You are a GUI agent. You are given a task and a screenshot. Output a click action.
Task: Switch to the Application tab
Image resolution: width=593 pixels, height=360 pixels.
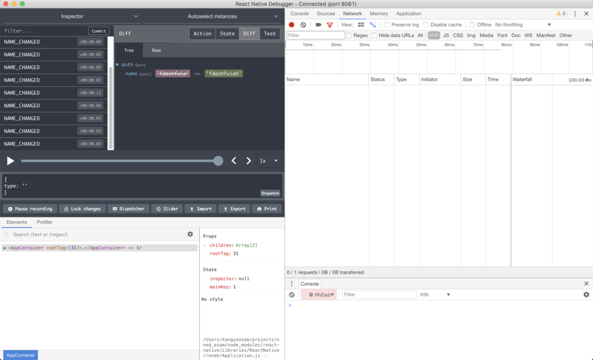(408, 14)
